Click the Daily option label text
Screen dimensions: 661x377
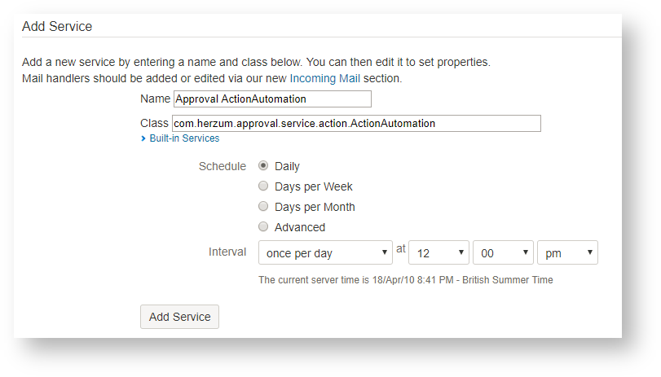288,166
